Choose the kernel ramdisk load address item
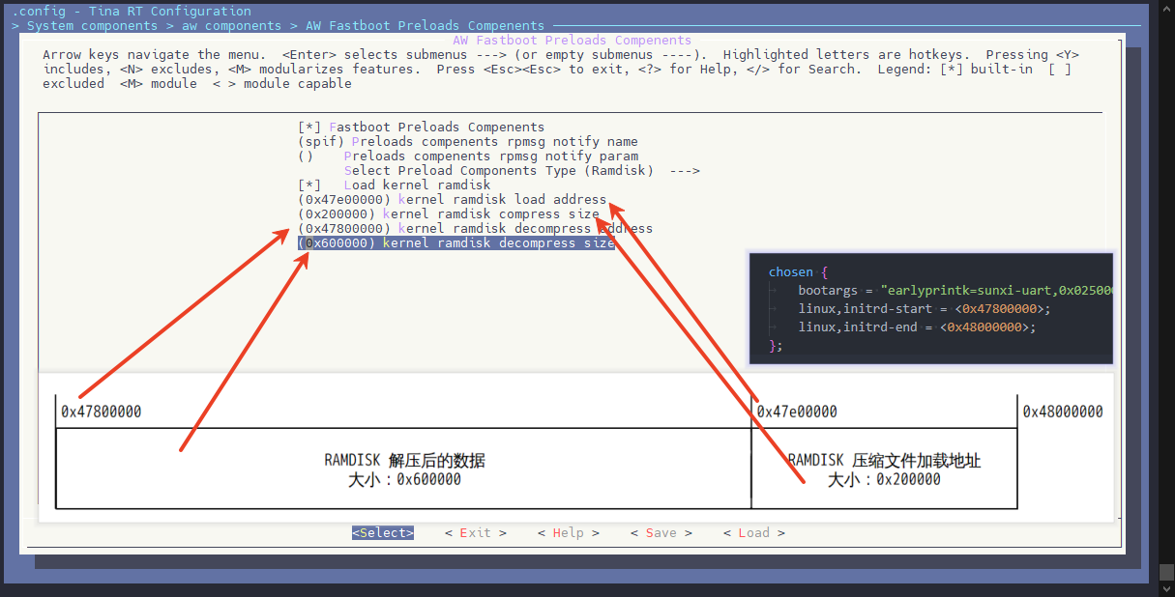Screen dimensions: 1175x597 (452, 200)
